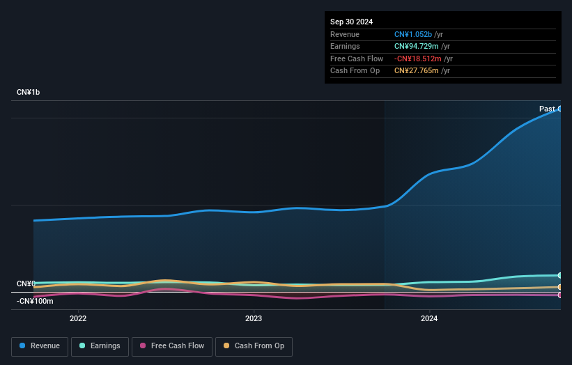Click the -CN¥100m y-axis label
Viewport: 572px width, 365px height.
click(x=35, y=301)
